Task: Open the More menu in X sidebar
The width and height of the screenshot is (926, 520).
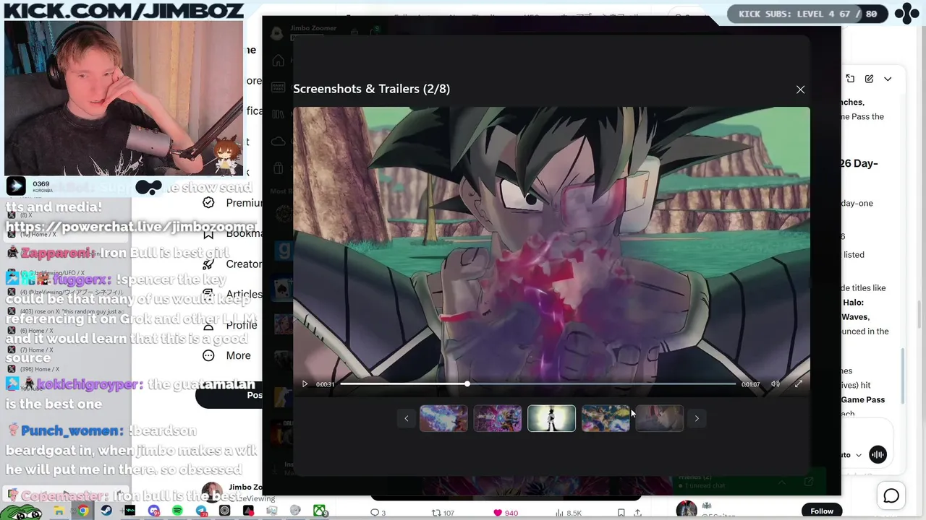Action: (227, 355)
